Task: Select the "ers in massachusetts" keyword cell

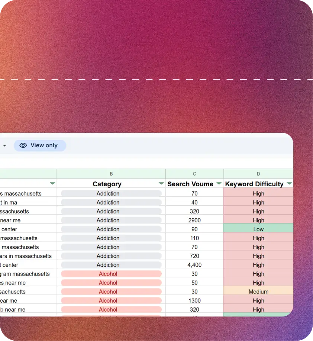Action: coord(26,256)
